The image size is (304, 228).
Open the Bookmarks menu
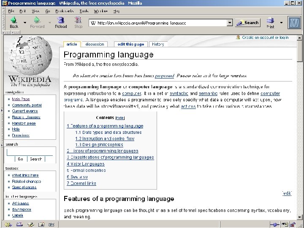[x=64, y=11]
